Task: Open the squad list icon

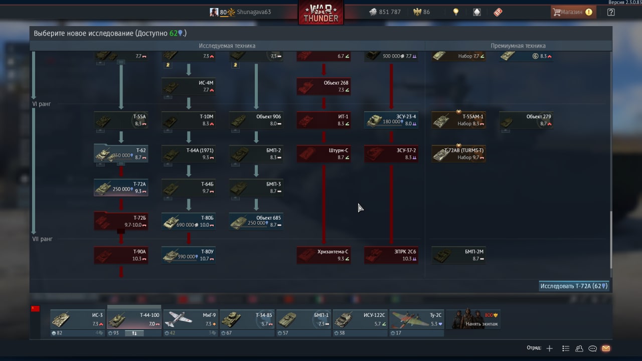Action: pyautogui.click(x=566, y=348)
